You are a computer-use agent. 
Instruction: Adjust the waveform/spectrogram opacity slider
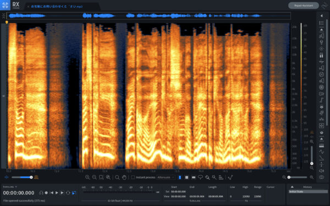22,177
